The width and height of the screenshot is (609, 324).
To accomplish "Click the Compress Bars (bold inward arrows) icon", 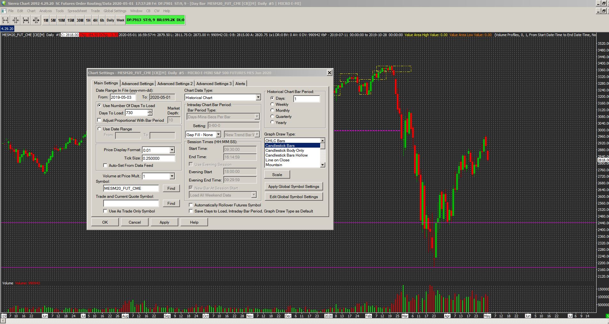I will pos(36,20).
